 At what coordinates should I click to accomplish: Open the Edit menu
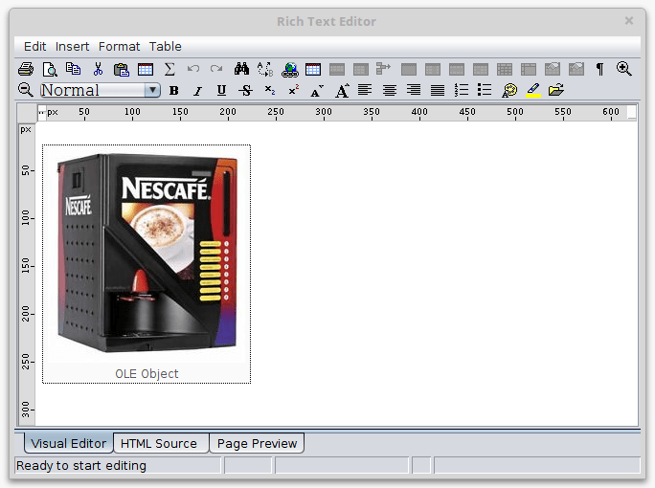pos(34,46)
